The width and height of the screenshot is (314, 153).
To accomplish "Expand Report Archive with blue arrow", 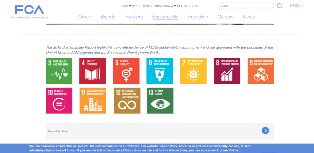I will coord(265,131).
